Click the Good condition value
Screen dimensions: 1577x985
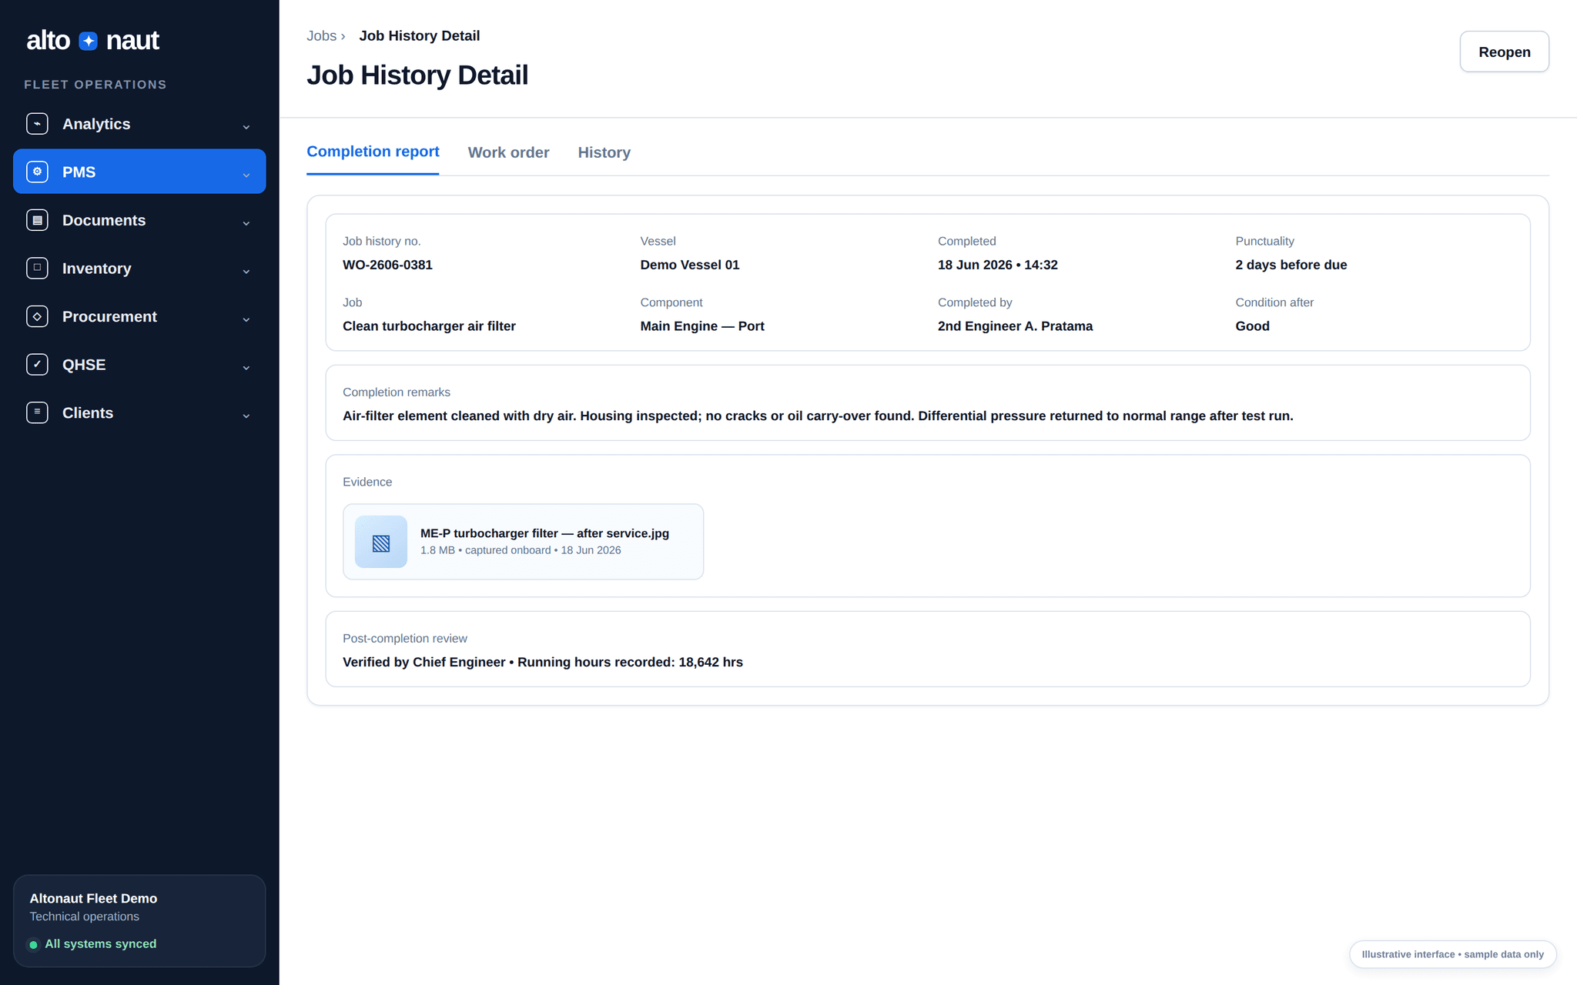click(1252, 326)
